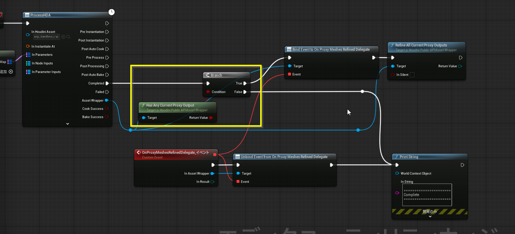Image resolution: width=515 pixels, height=234 pixels.
Task: Expand Print String node's hidden options
Action: coord(430,216)
